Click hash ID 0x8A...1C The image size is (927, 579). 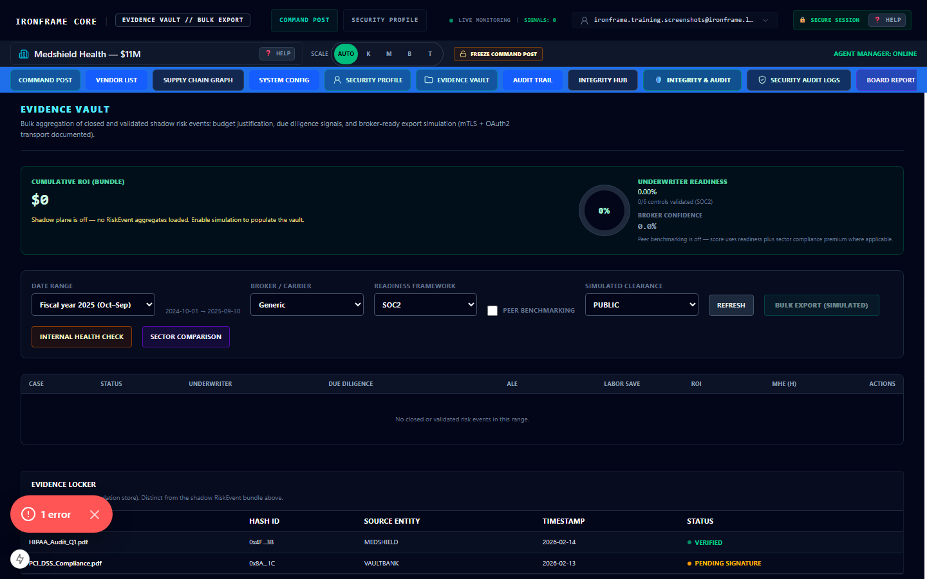pyautogui.click(x=262, y=564)
